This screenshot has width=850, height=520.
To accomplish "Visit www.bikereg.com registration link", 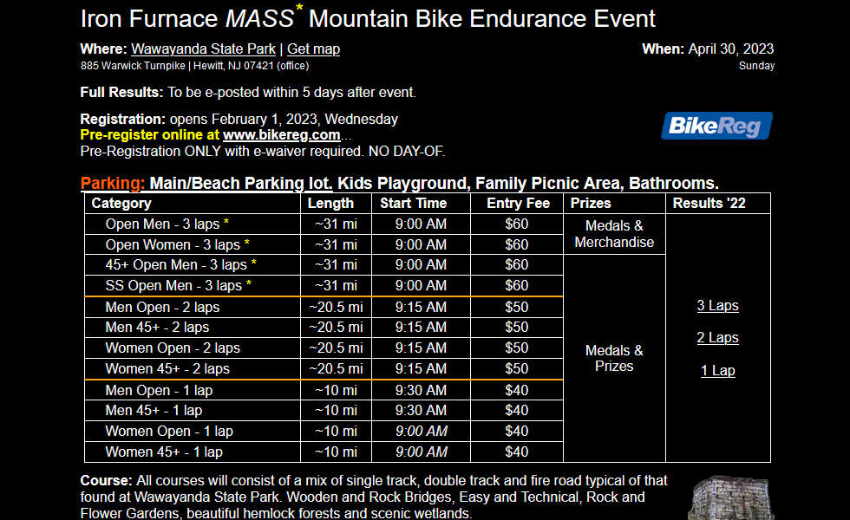I will 281,135.
